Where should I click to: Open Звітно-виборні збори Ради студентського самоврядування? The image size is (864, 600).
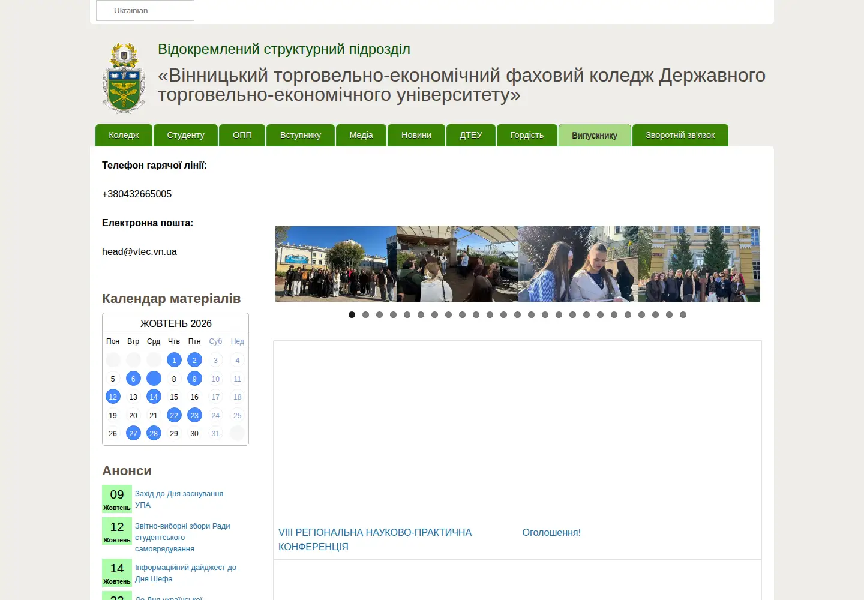click(x=182, y=538)
